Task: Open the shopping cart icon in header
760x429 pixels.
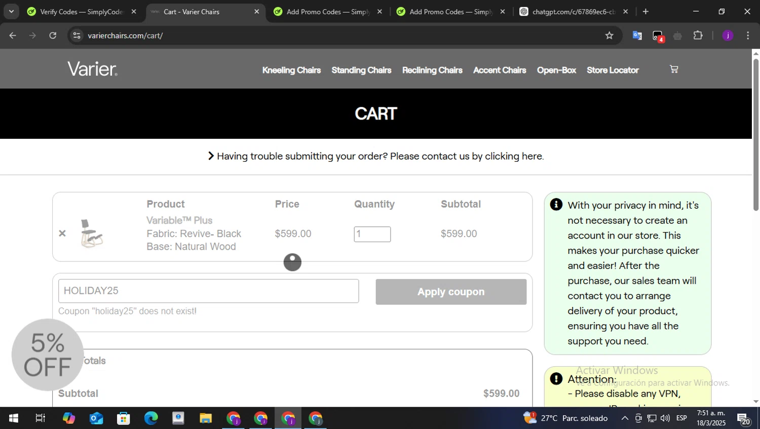Action: [x=674, y=69]
